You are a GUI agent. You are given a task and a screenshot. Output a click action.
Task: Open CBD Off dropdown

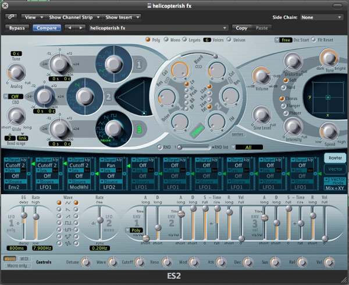(x=13, y=97)
